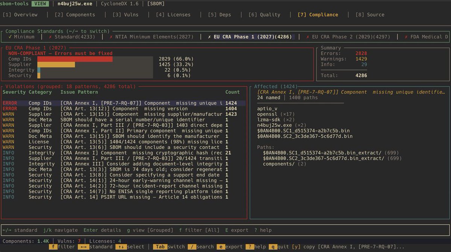
Task: Click the Tab key badge for switch
Action: [x=160, y=247]
